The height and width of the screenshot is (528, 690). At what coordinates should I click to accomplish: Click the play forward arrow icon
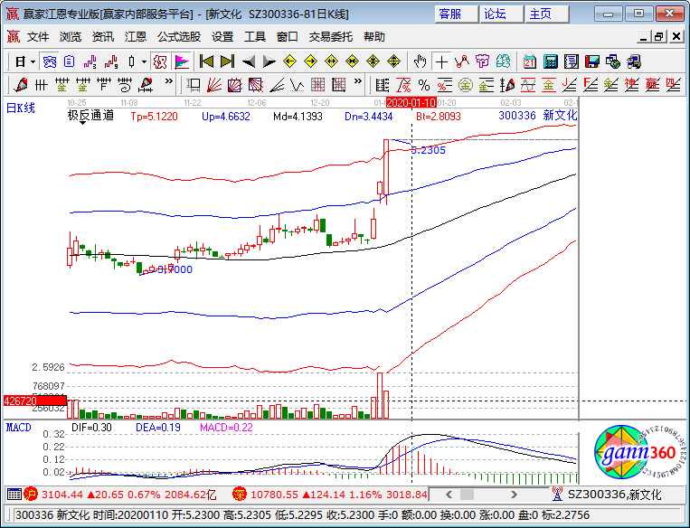click(269, 61)
